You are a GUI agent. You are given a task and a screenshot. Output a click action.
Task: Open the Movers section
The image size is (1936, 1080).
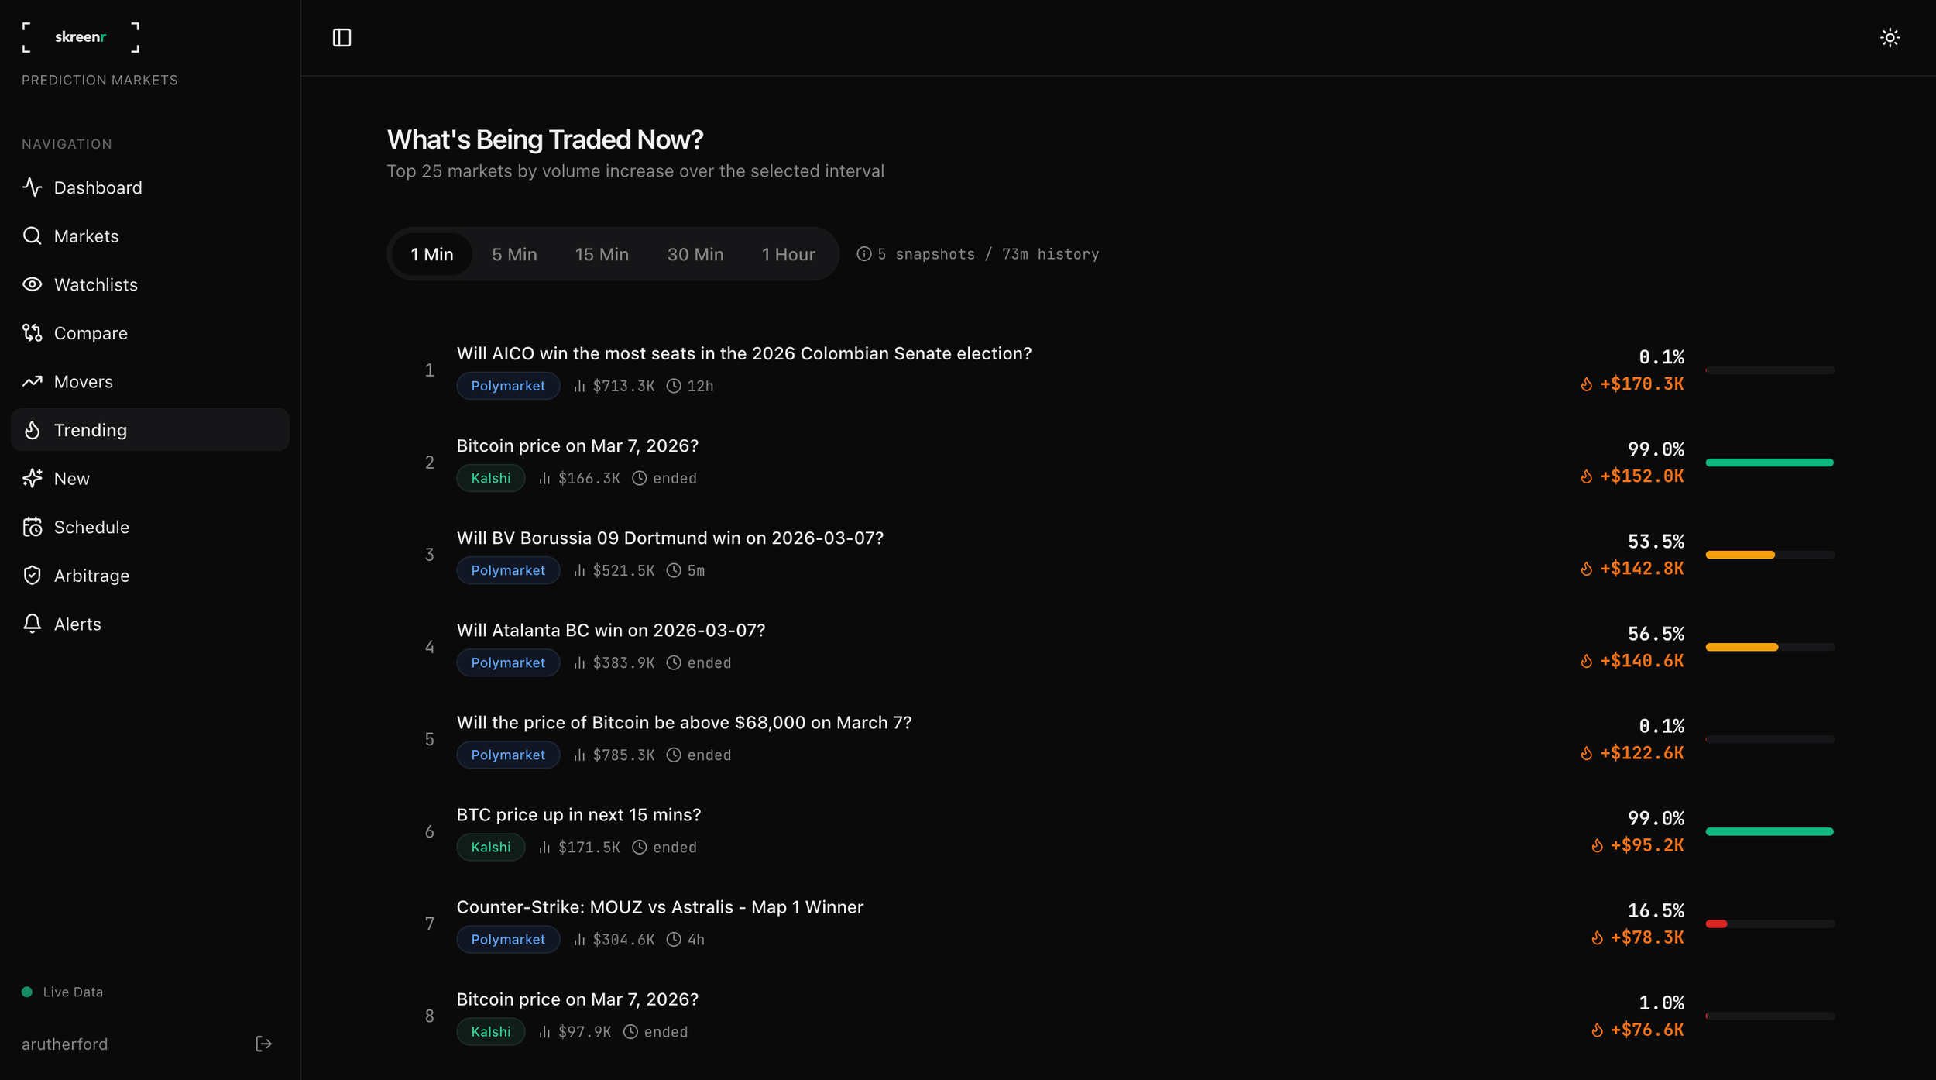point(149,381)
